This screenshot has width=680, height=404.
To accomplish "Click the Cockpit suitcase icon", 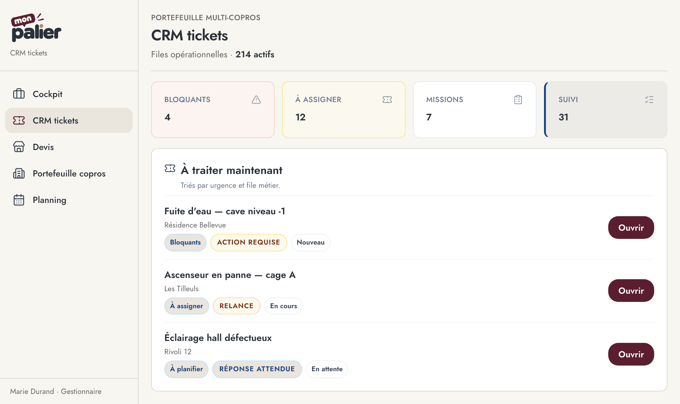I will click(19, 94).
